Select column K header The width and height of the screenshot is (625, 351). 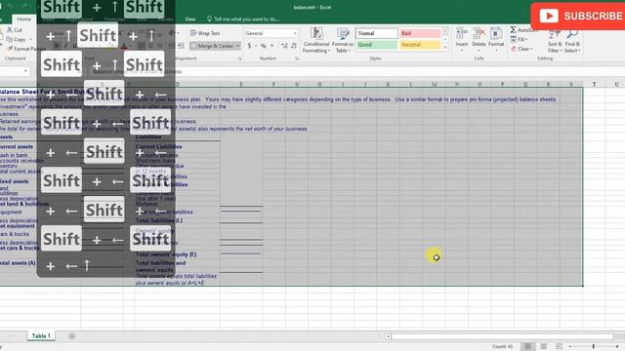click(x=389, y=84)
